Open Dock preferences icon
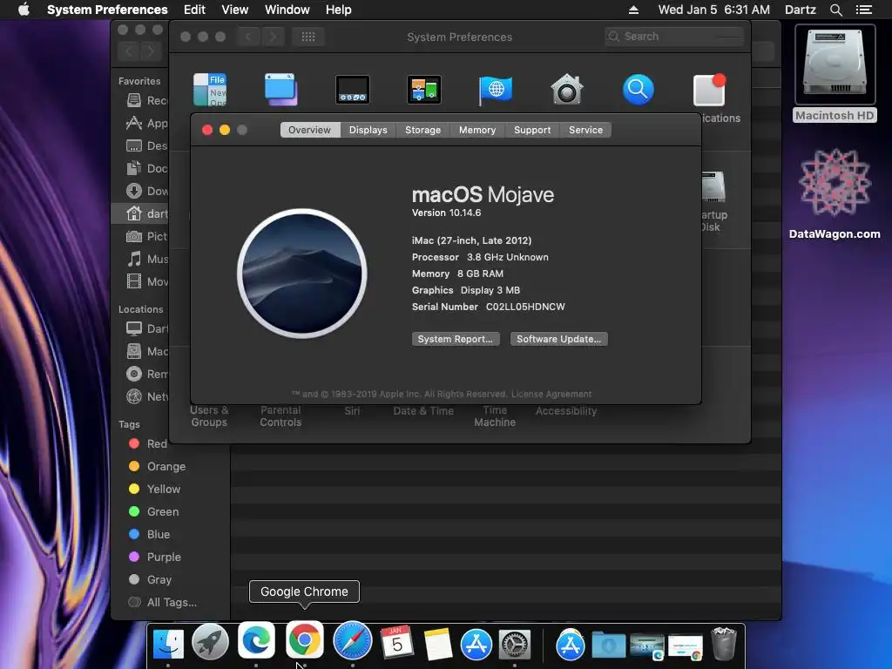Screen dimensions: 892x669 (353, 90)
